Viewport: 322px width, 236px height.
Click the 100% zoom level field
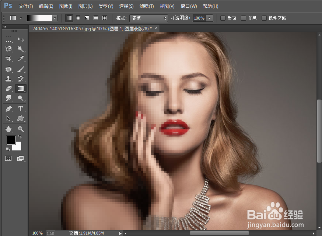tap(37, 233)
